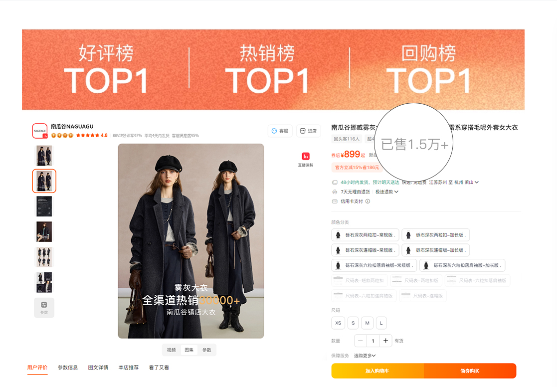Image resolution: width=557 pixels, height=387 pixels.
Task: Click the 领券购买 button
Action: pyautogui.click(x=470, y=371)
